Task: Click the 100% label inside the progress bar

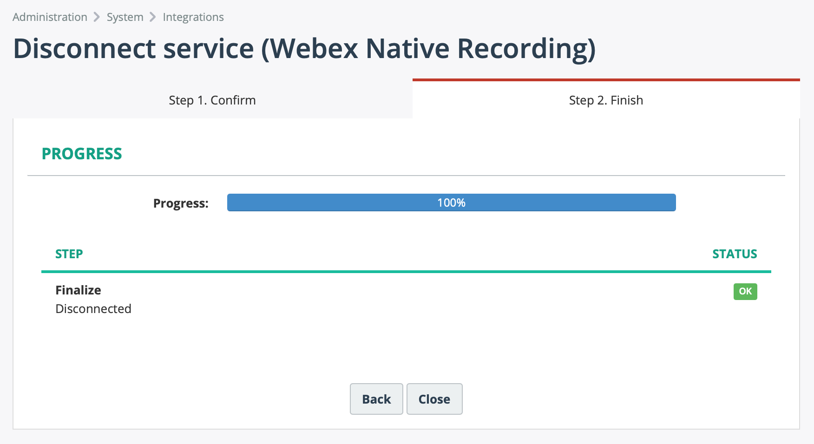Action: [451, 202]
